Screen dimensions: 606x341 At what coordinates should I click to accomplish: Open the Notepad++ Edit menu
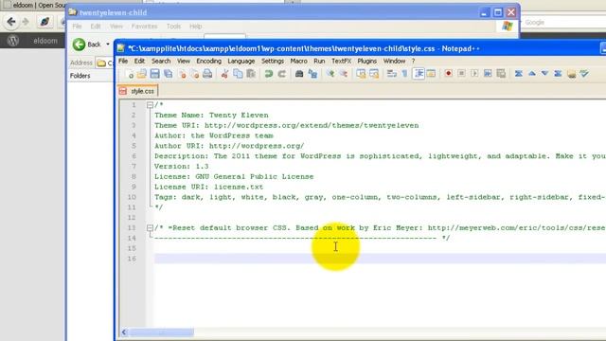[139, 61]
